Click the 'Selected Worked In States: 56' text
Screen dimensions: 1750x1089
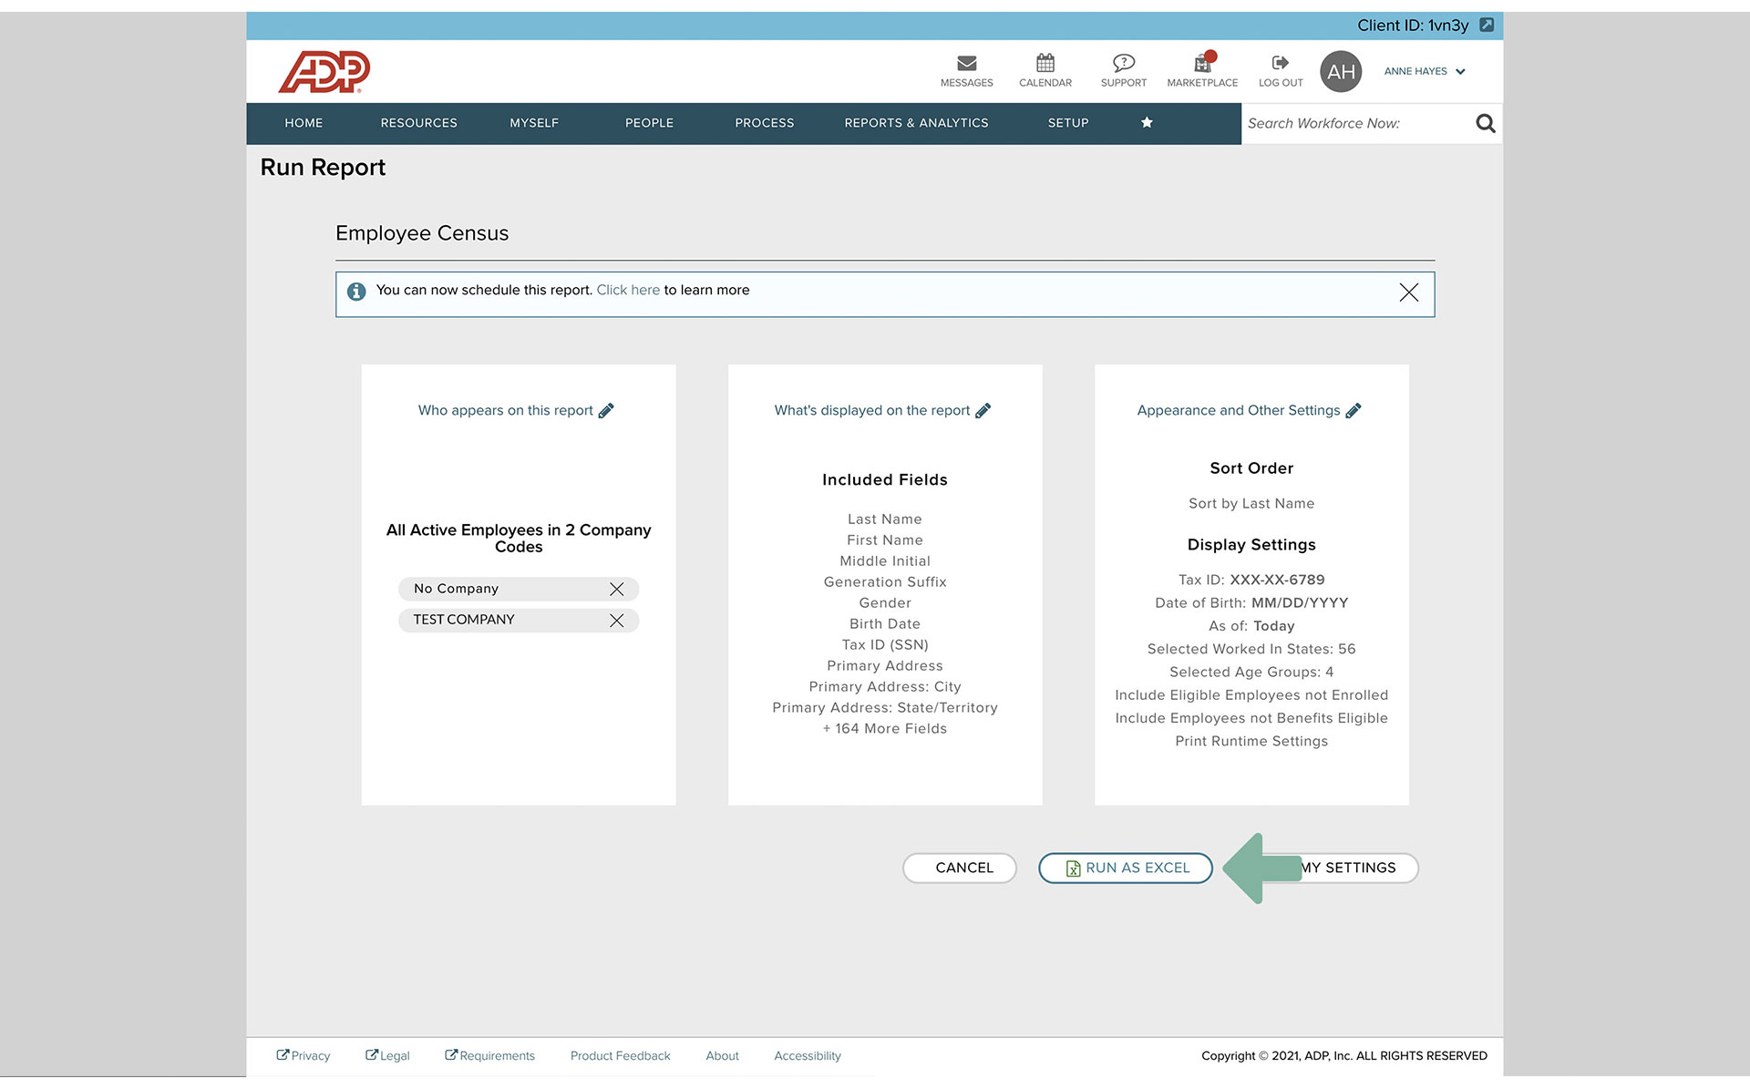1251,649
